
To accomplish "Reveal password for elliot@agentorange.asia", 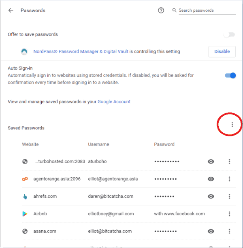I will [x=211, y=179].
